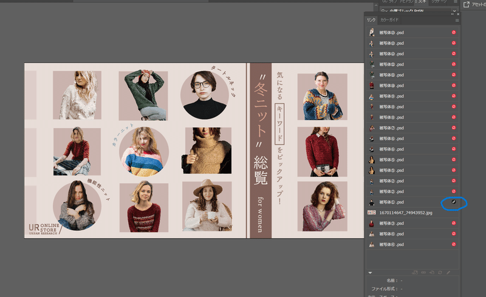Image resolution: width=486 pixels, height=297 pixels.
Task: Click the missing-link icon on 被写体⑦.psd row
Action: tap(454, 128)
